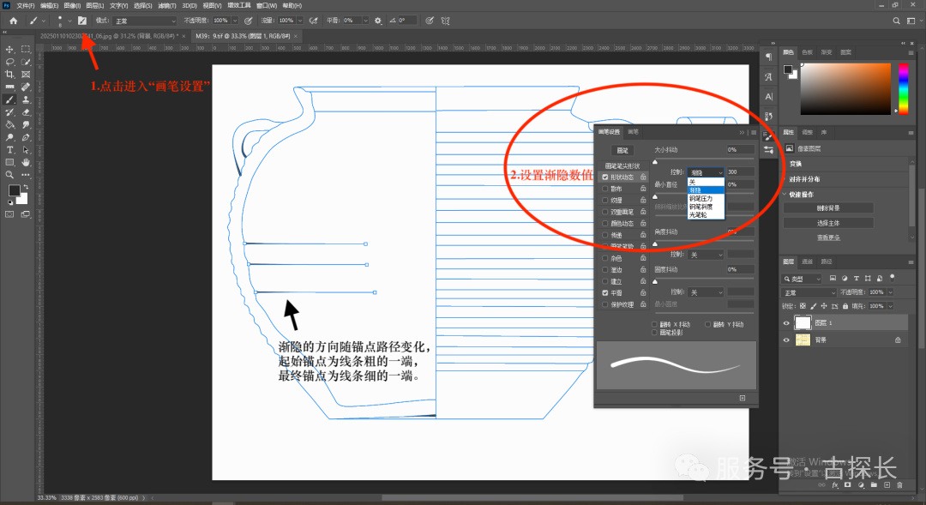Click the fade value field showing 300
The width and height of the screenshot is (926, 505).
(740, 171)
